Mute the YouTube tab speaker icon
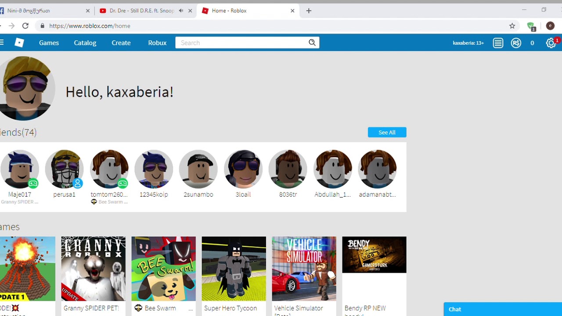The height and width of the screenshot is (316, 562). (x=181, y=11)
